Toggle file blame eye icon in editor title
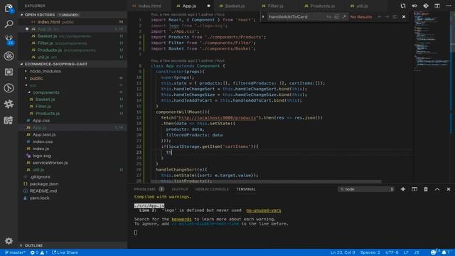Screen dimensions: 455x256 414,6
